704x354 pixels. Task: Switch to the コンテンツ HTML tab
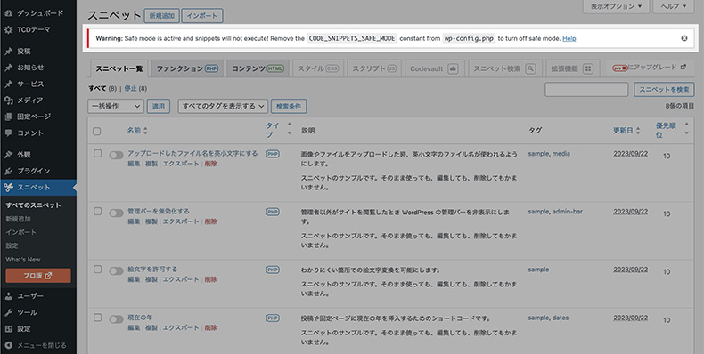pos(258,68)
